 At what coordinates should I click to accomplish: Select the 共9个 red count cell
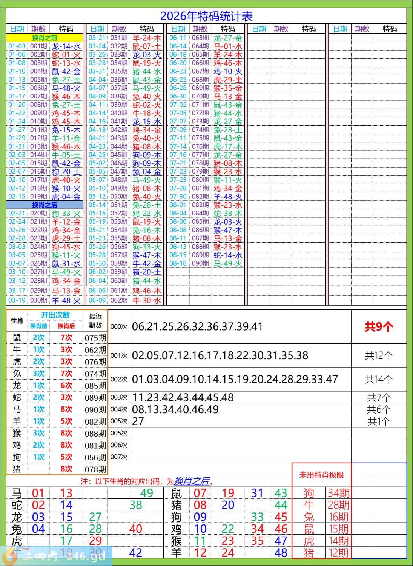pyautogui.click(x=379, y=327)
